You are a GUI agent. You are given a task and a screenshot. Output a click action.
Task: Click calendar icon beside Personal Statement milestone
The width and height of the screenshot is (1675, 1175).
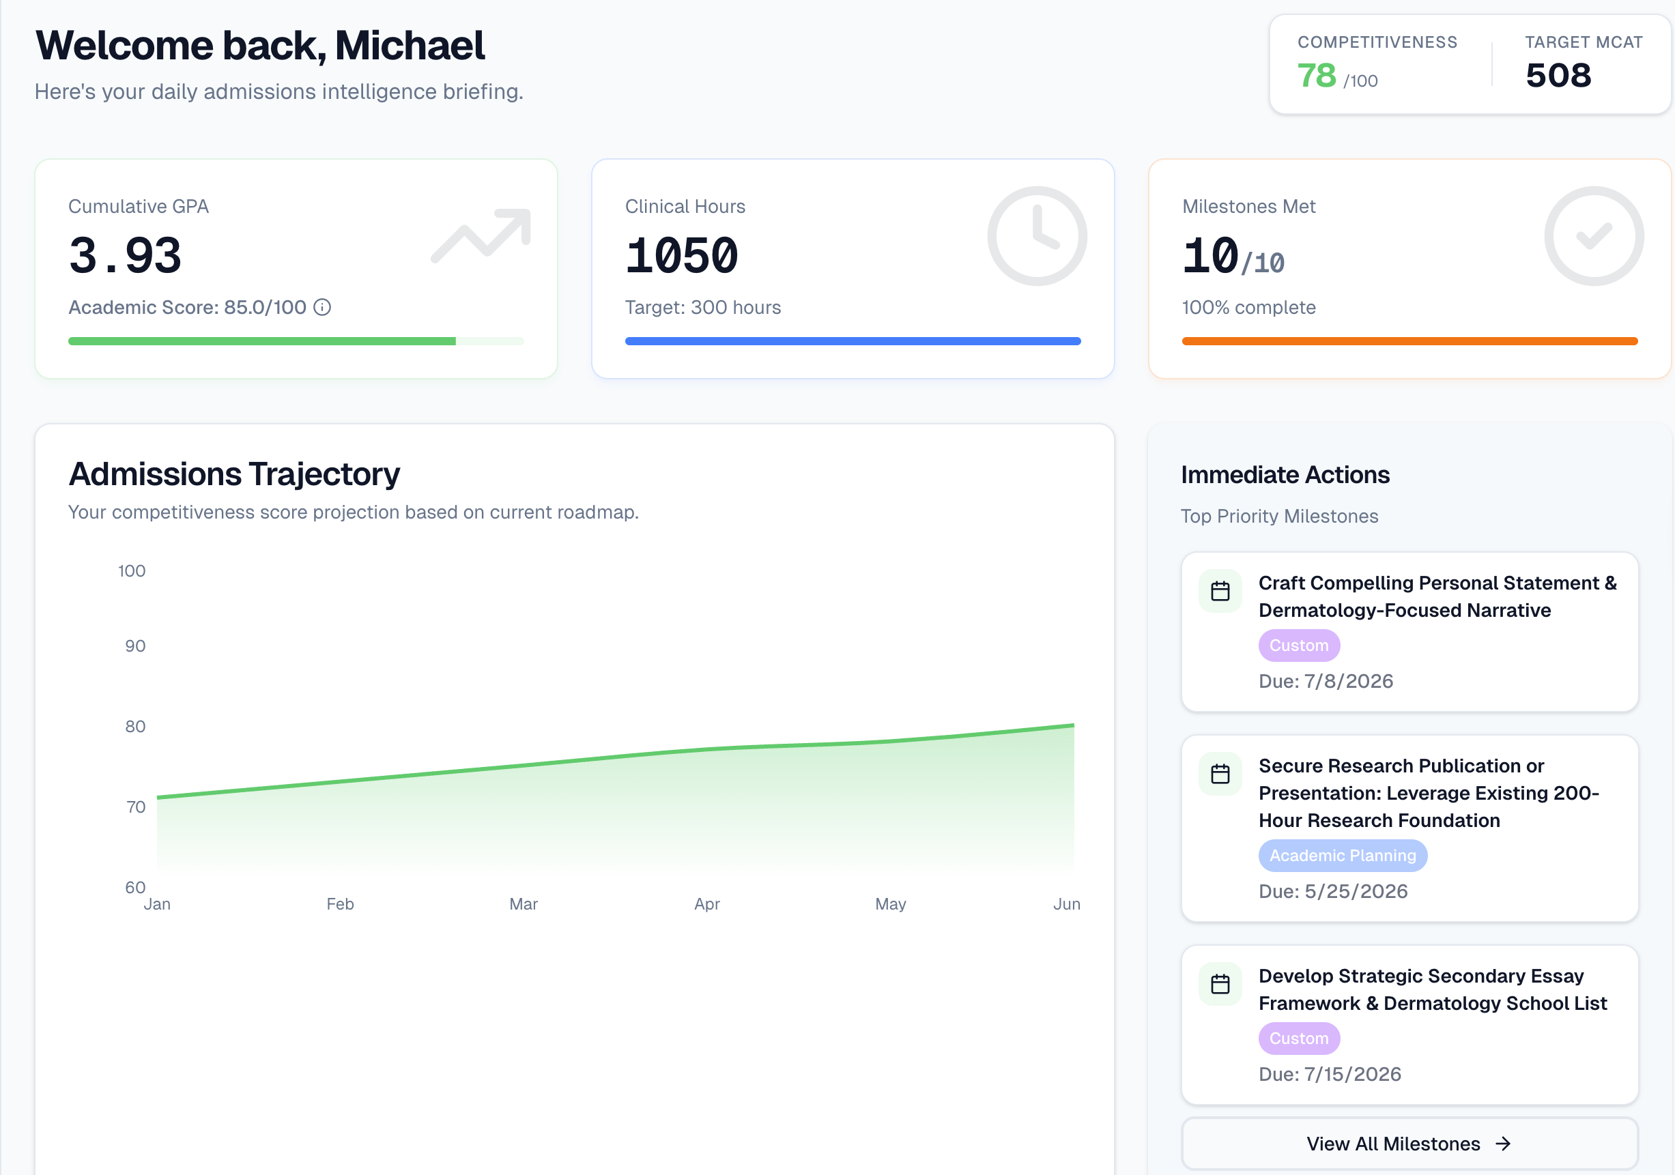tap(1220, 591)
